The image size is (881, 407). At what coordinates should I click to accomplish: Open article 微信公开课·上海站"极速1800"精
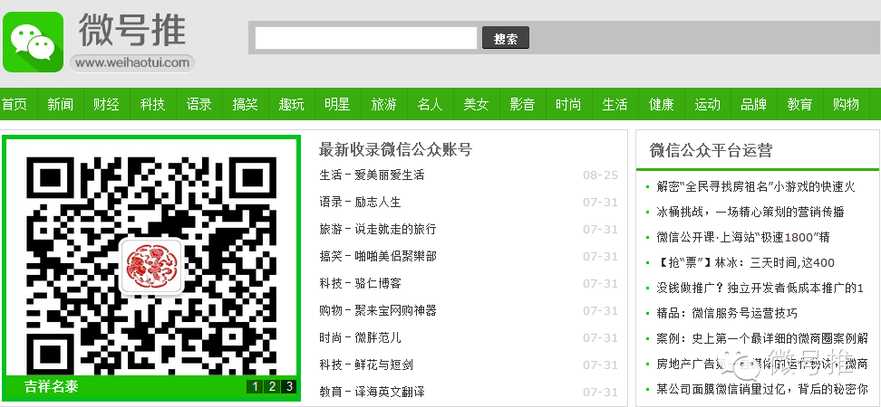pyautogui.click(x=743, y=237)
